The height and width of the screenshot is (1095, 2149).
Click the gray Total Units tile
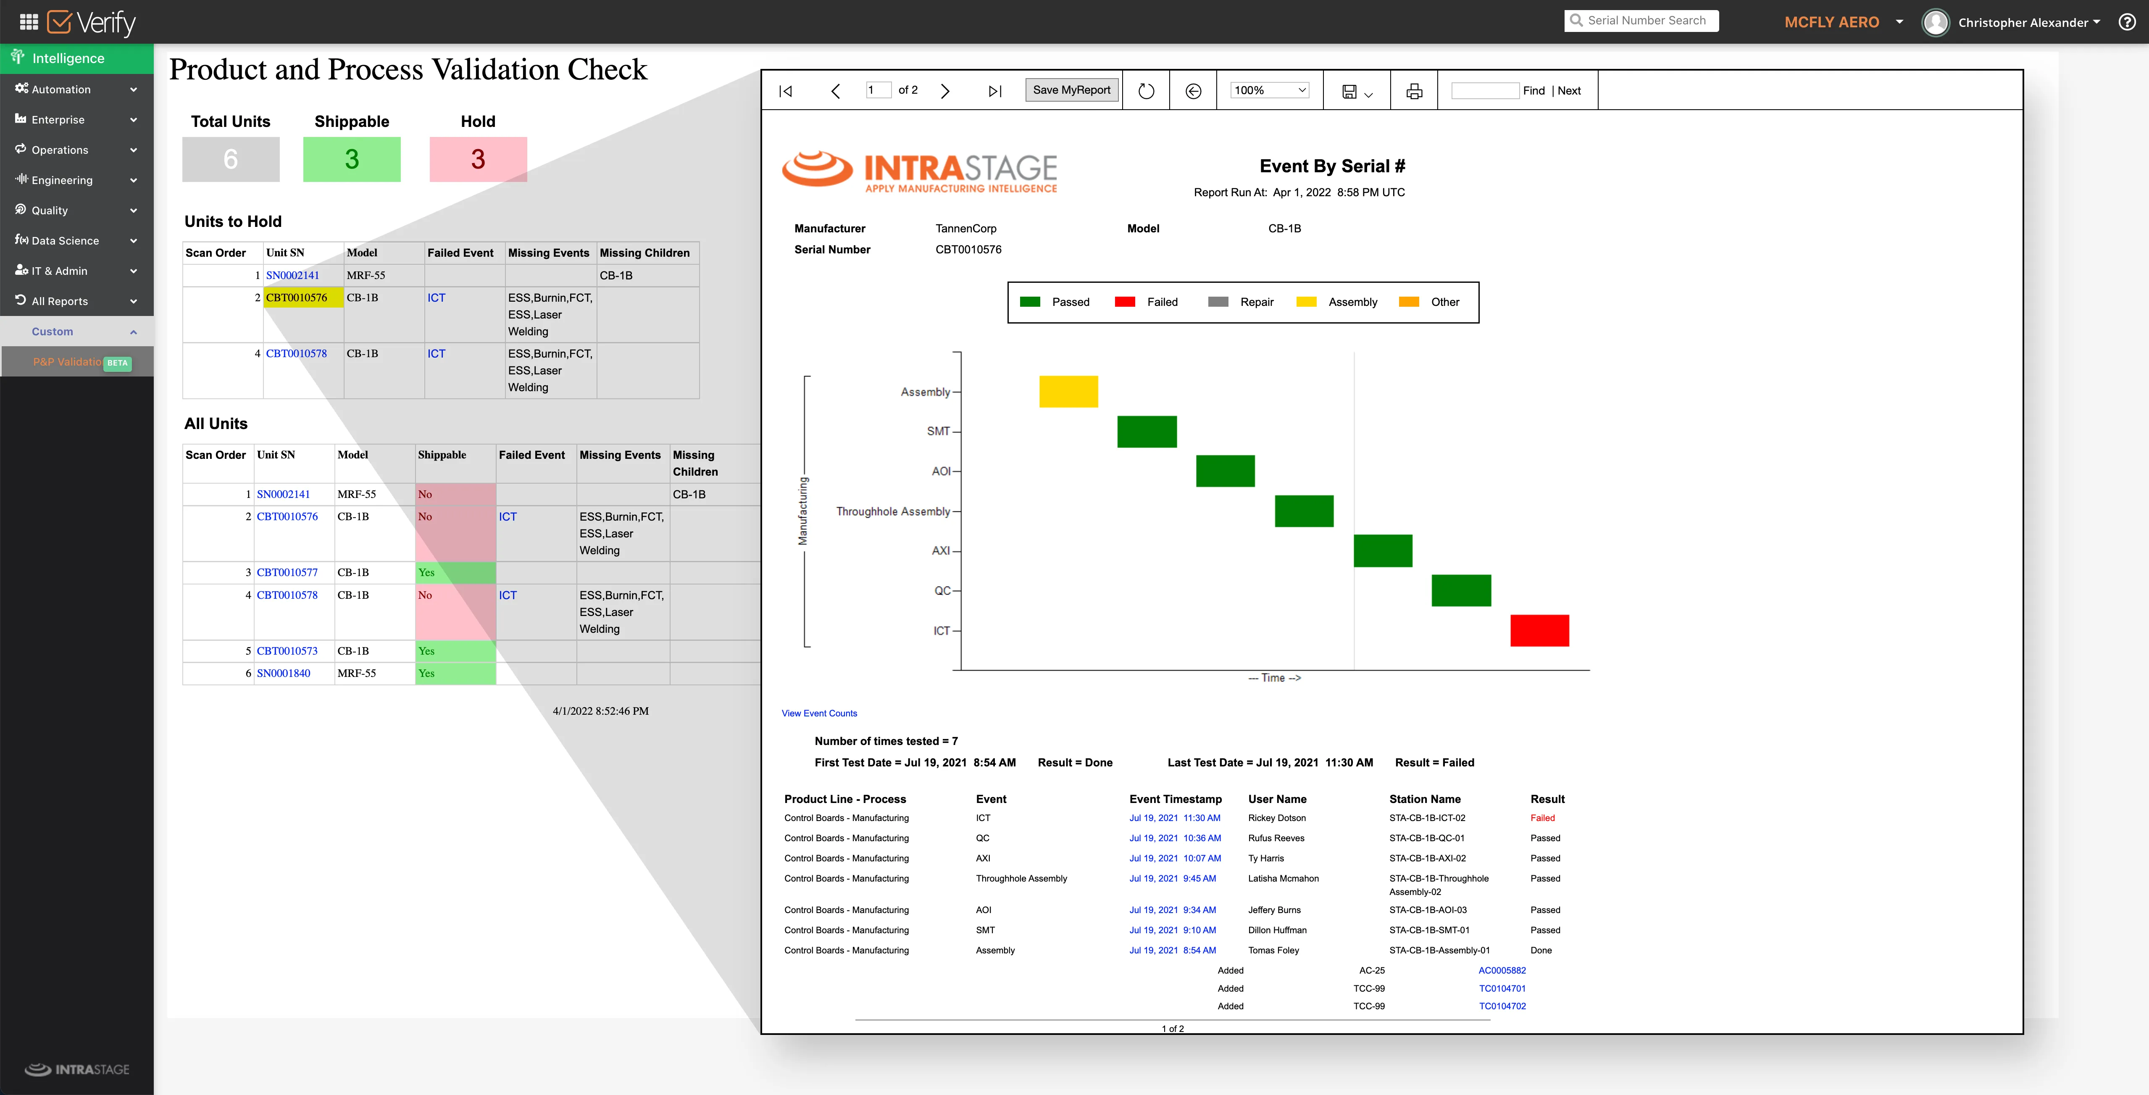click(231, 159)
